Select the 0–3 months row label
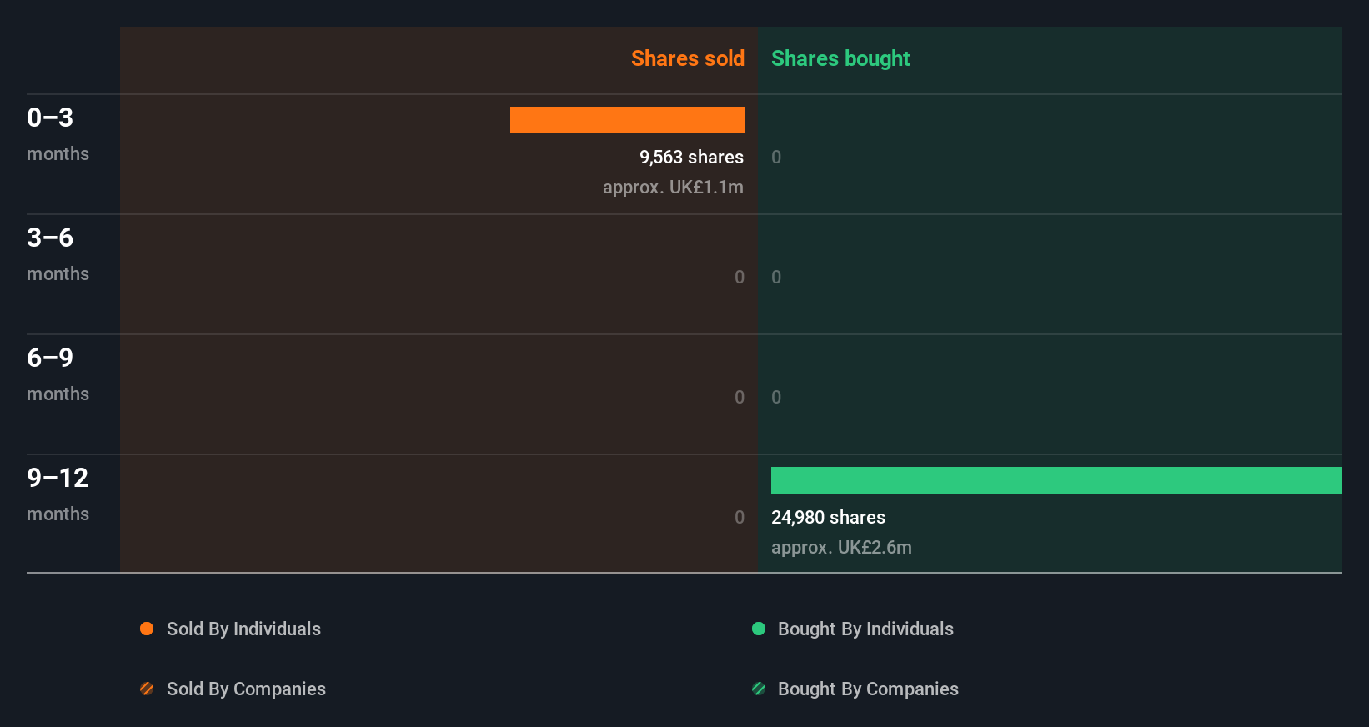The width and height of the screenshot is (1369, 727). (58, 133)
